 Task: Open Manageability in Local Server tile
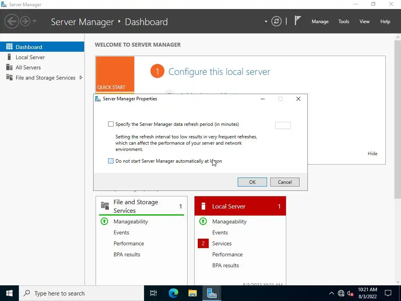[x=229, y=221]
